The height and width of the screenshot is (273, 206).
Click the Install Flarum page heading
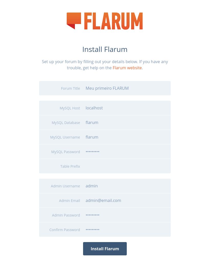[105, 49]
